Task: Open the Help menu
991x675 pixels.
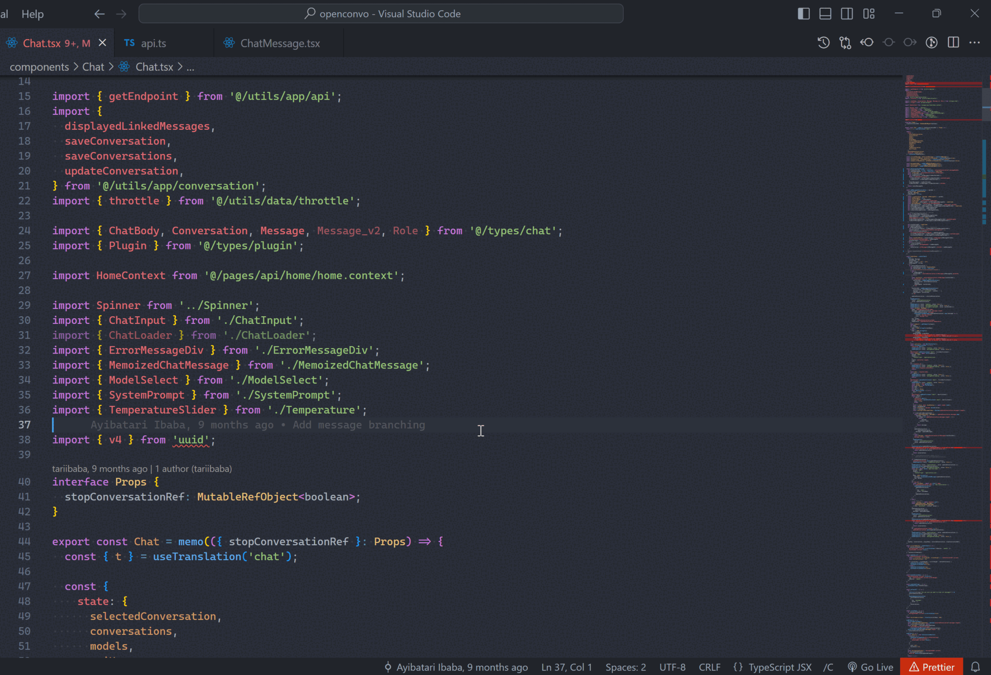Action: [32, 14]
